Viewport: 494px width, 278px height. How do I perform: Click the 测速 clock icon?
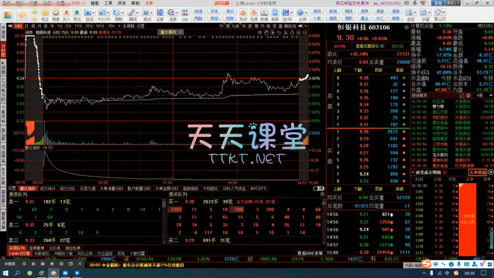[x=55, y=13]
